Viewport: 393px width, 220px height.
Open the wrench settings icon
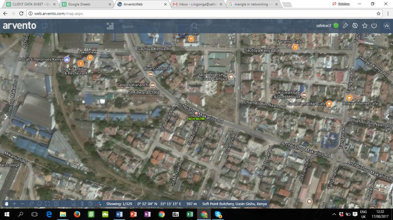pos(345,26)
